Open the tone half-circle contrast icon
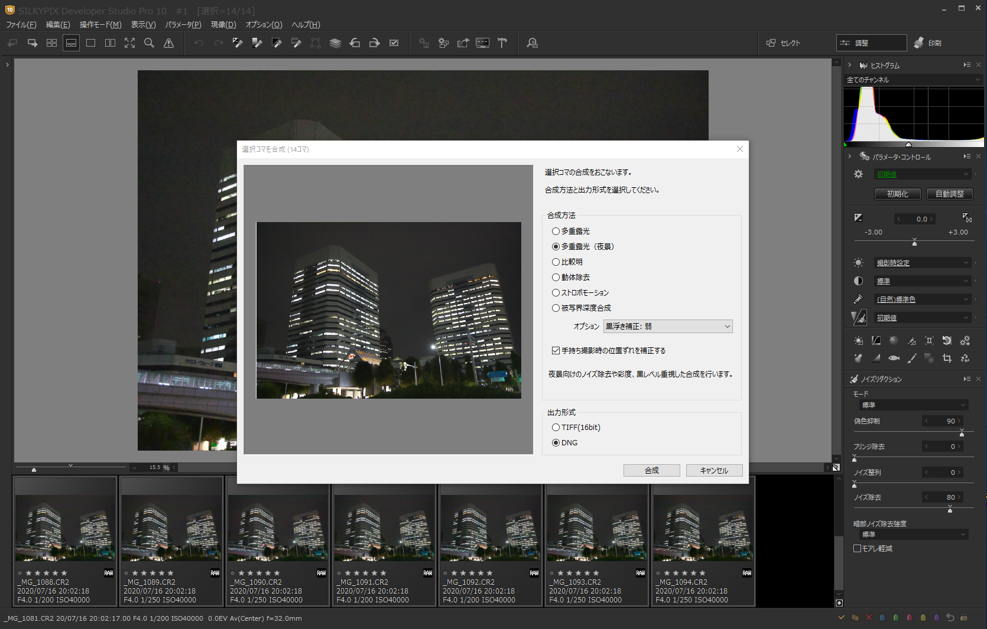Screen dimensions: 987x629 click(858, 281)
